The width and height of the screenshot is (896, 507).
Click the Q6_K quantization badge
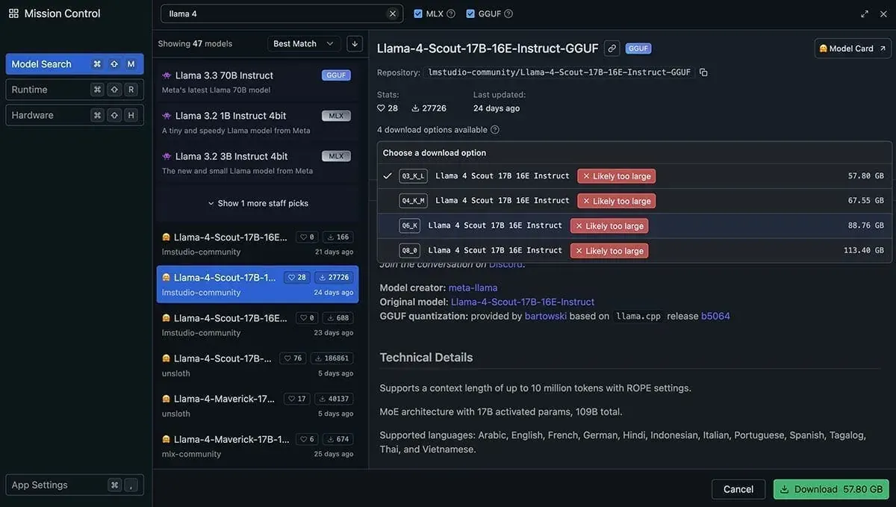tap(409, 225)
